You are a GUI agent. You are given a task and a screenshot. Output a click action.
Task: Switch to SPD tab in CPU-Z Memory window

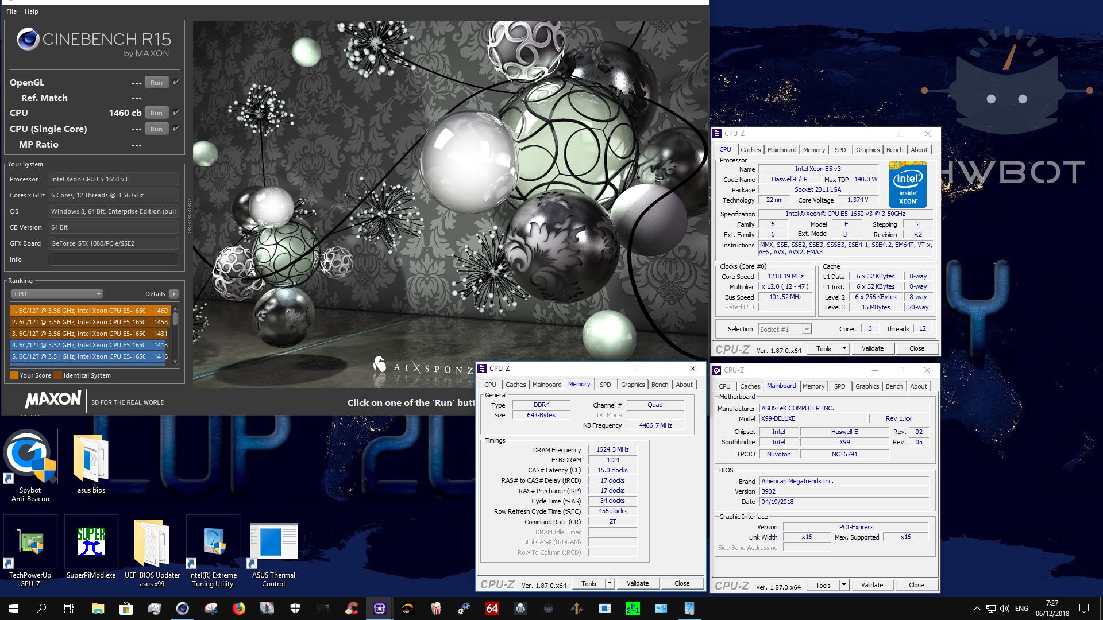point(605,385)
